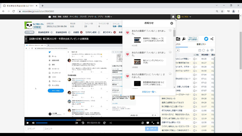The height and width of the screenshot is (136, 242).
Task: Share video on Twitter
Action: 206,39
